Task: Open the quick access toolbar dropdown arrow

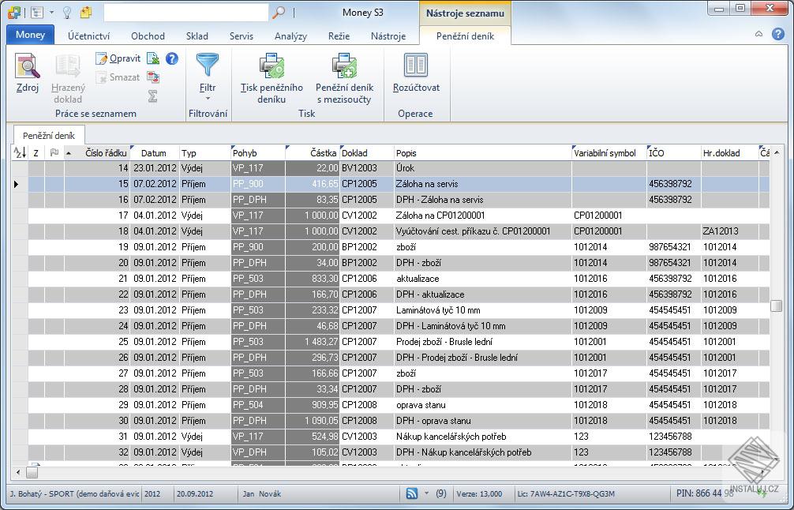Action: [x=52, y=13]
